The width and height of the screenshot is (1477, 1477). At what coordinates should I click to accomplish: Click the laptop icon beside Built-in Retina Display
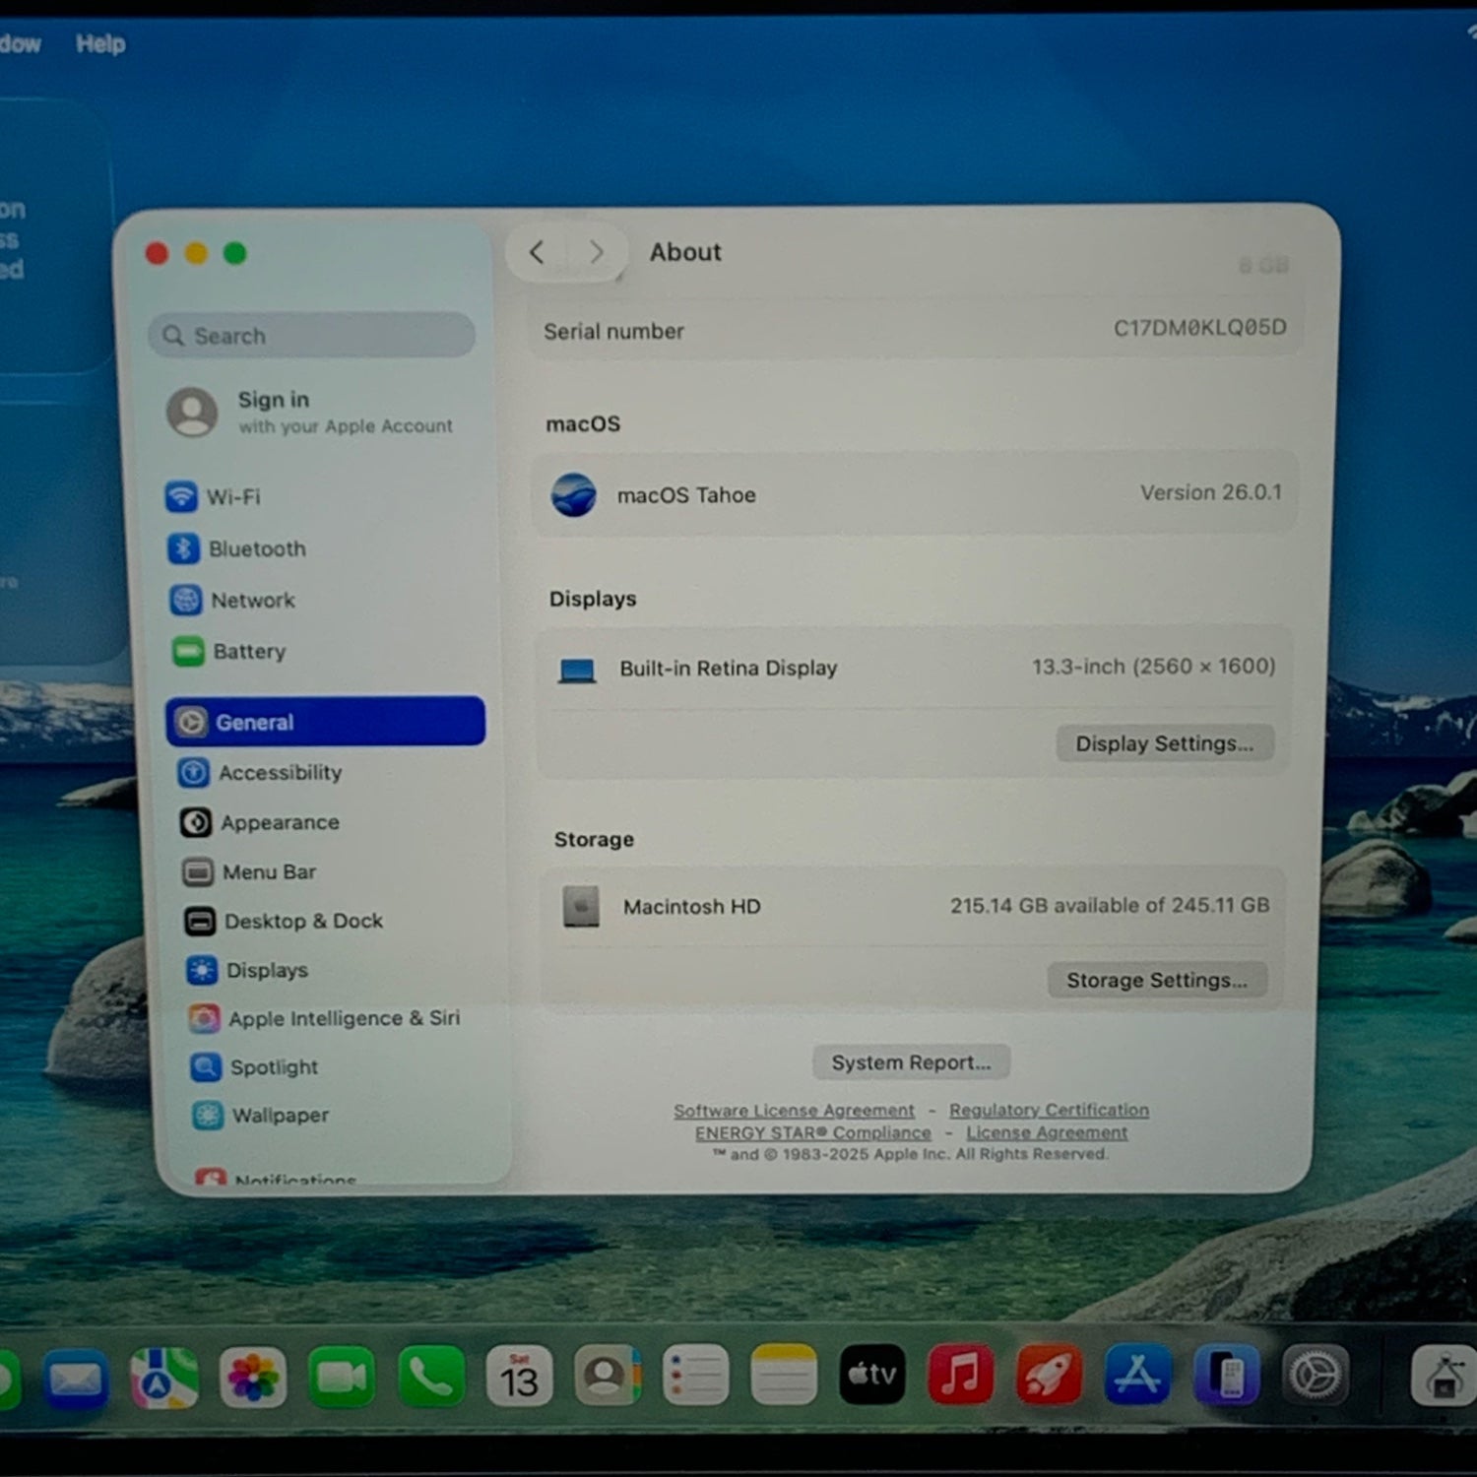(577, 672)
